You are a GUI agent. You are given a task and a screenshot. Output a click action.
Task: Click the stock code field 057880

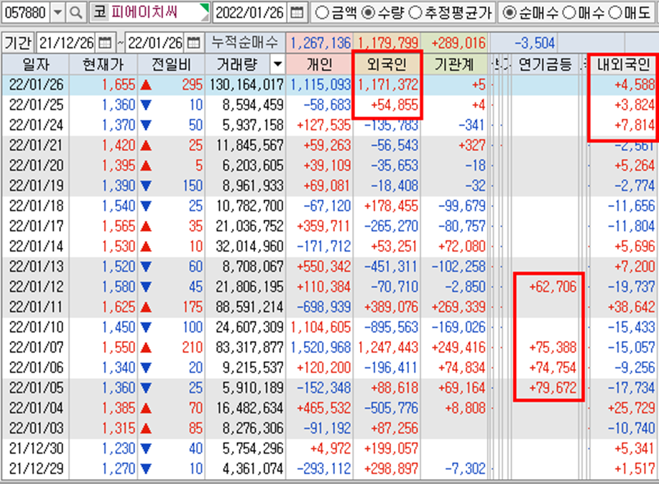pos(25,13)
